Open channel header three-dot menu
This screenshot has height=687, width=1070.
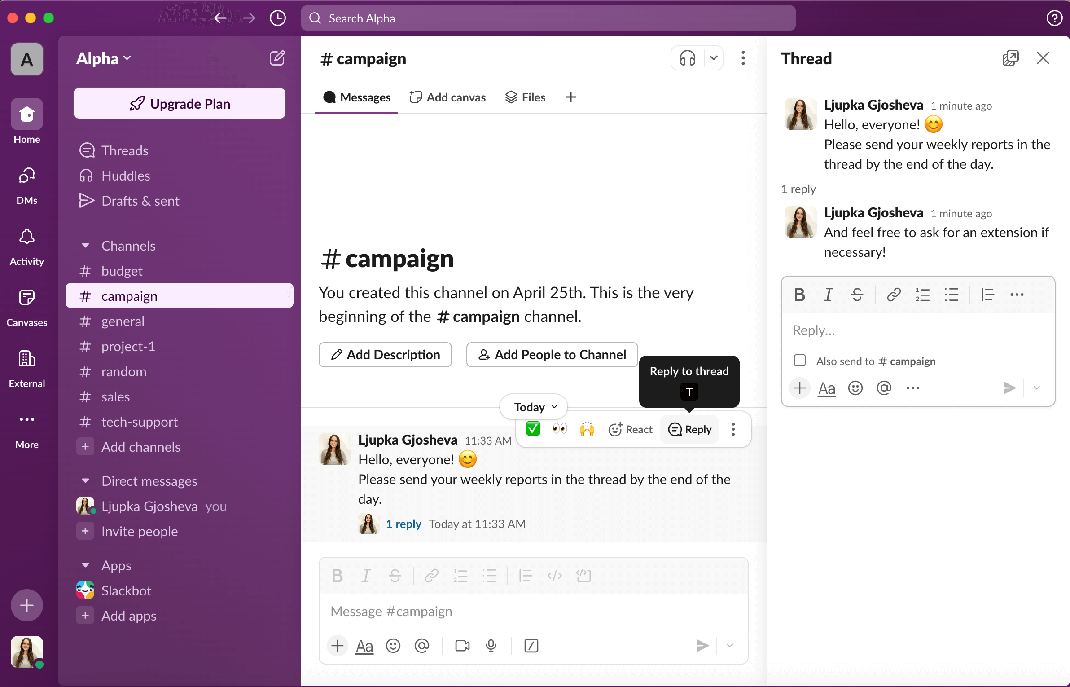coord(743,58)
